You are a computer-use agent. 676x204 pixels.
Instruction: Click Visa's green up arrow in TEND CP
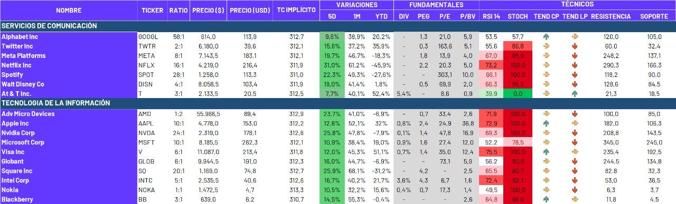tap(547, 152)
